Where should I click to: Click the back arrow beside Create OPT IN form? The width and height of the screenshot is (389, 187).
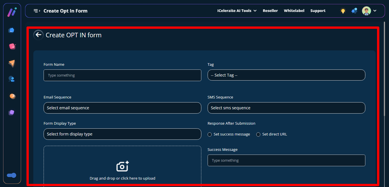click(x=38, y=35)
